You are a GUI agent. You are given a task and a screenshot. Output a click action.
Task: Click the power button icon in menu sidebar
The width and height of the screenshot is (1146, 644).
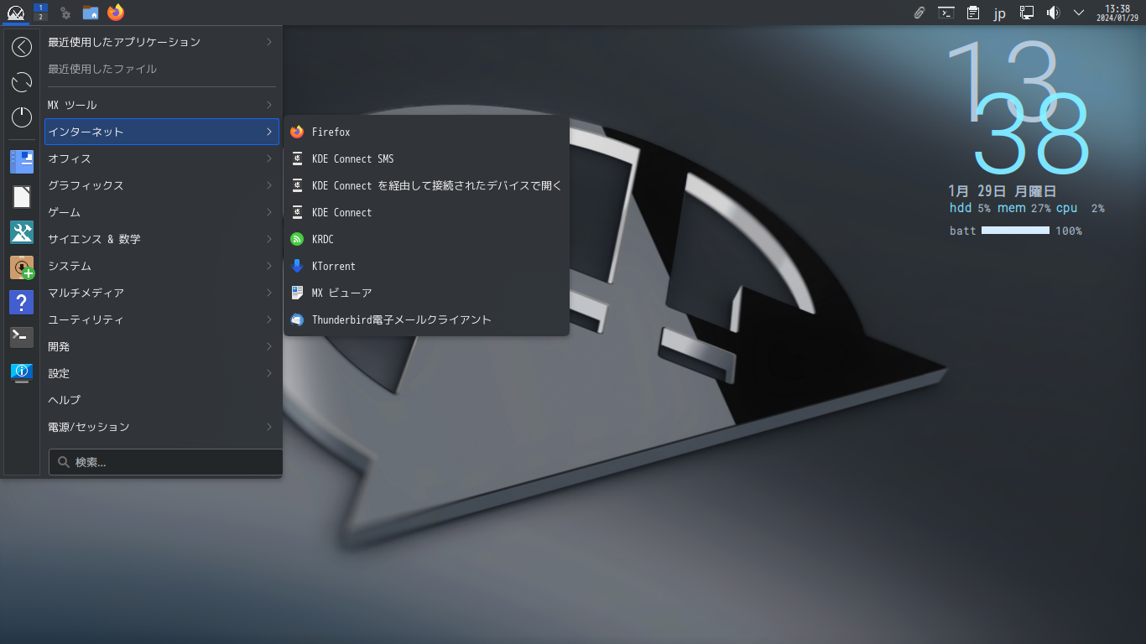[x=22, y=117]
